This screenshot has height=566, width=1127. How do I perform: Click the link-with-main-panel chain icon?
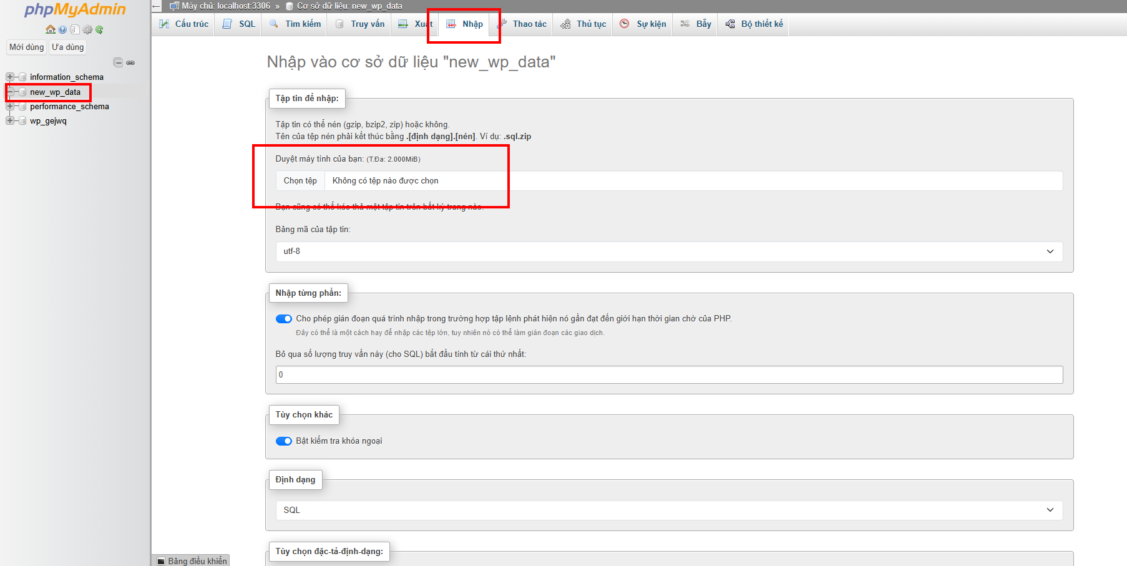coord(130,62)
